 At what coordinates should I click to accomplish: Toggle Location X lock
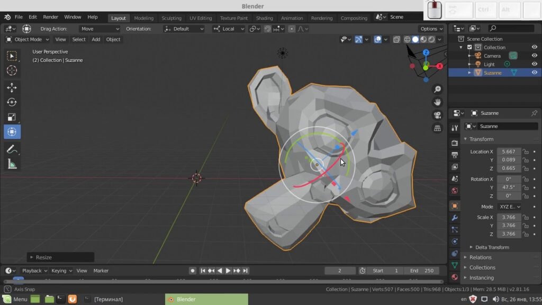coord(526,151)
